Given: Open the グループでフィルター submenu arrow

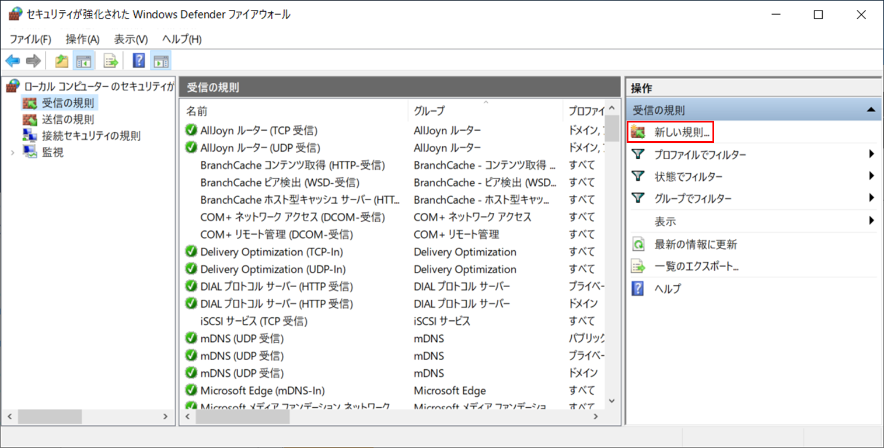Looking at the screenshot, I should [871, 198].
